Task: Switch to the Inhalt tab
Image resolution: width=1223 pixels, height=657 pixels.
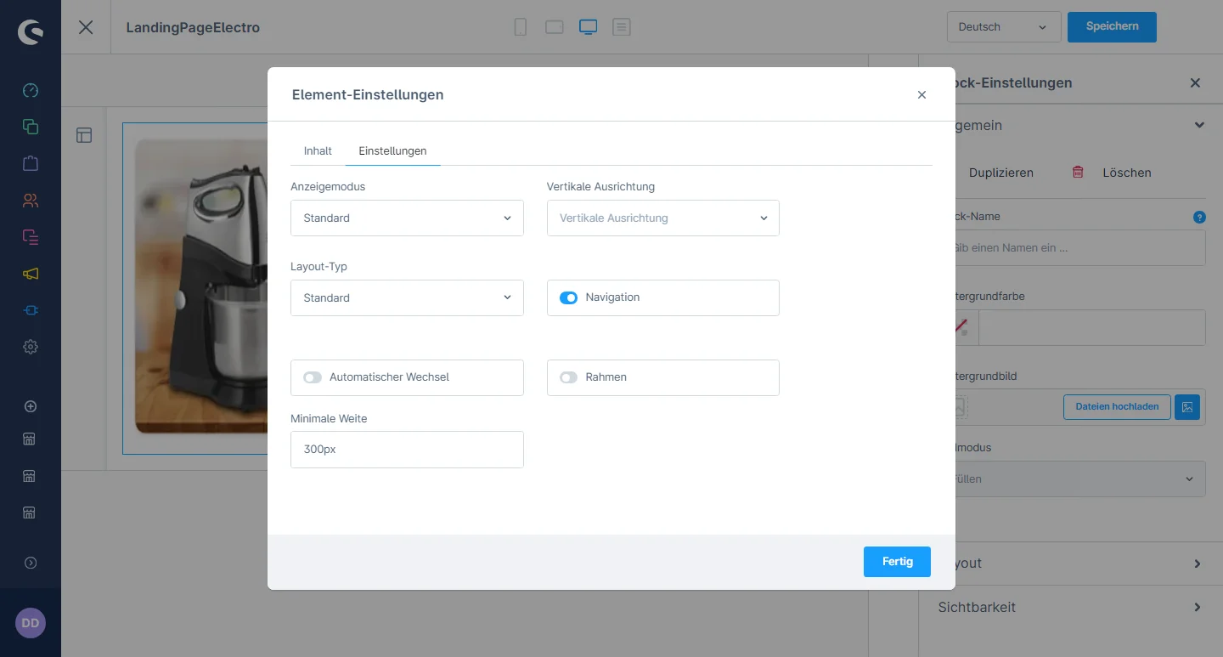Action: click(318, 151)
